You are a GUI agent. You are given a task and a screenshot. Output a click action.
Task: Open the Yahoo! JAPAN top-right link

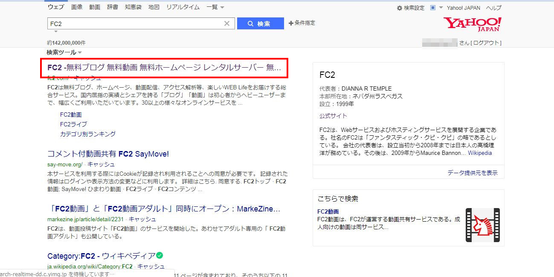click(x=464, y=8)
